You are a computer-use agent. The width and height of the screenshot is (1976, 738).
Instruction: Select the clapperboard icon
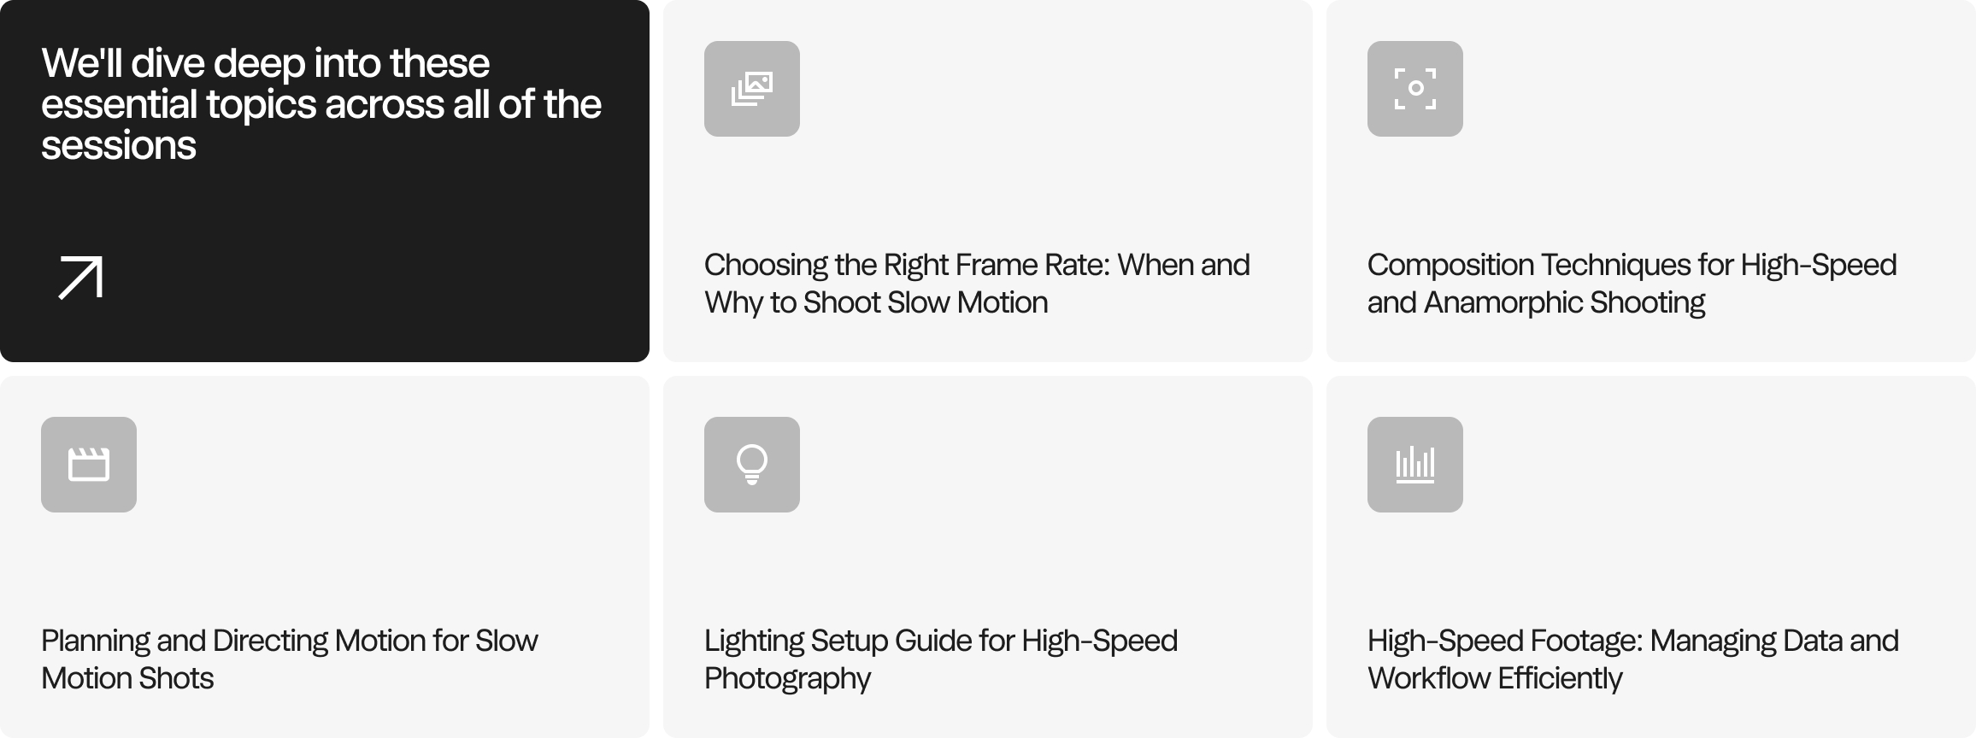click(x=89, y=465)
